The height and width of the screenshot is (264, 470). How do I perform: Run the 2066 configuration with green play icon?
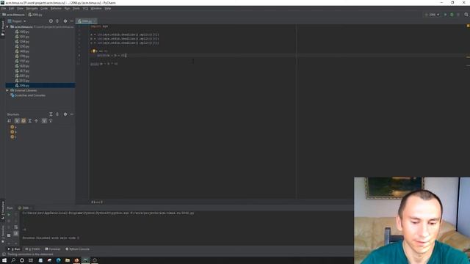tap(446, 15)
